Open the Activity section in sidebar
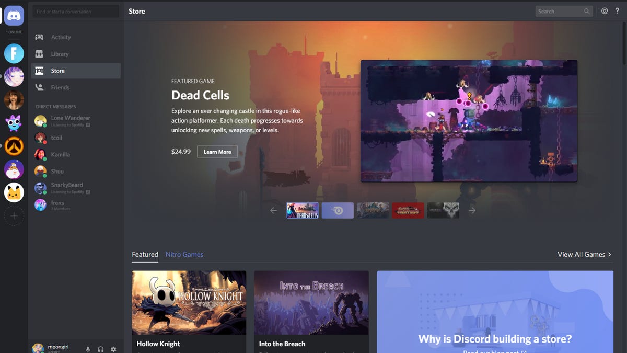 point(61,37)
